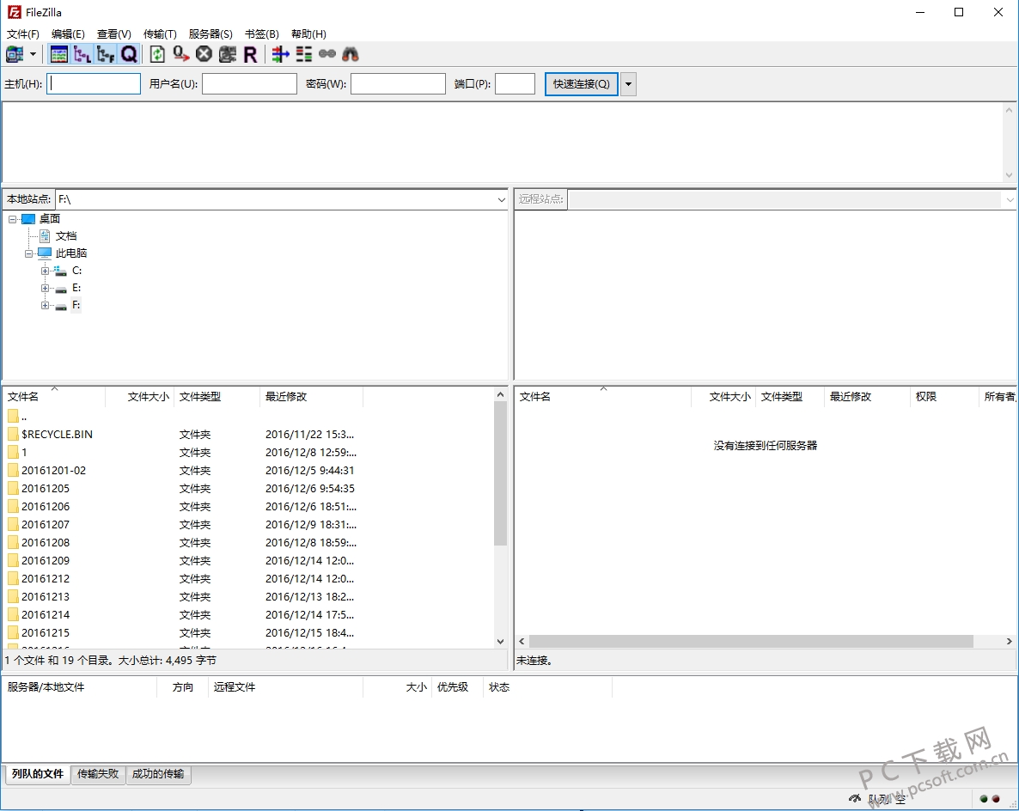The height and width of the screenshot is (811, 1019).
Task: Switch to 传输失败 tab
Action: click(x=98, y=774)
